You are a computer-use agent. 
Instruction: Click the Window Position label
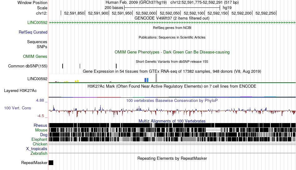click(32, 2)
